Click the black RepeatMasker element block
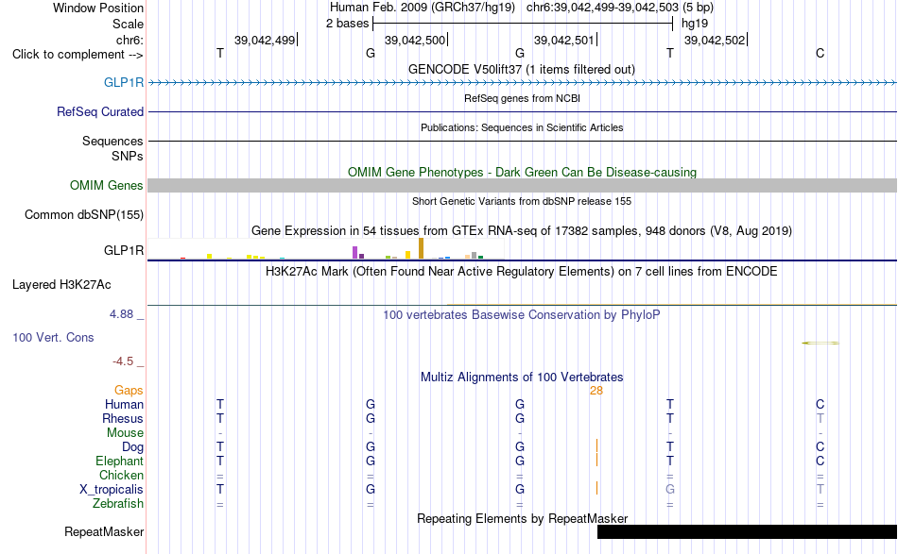898x554 pixels. click(747, 531)
